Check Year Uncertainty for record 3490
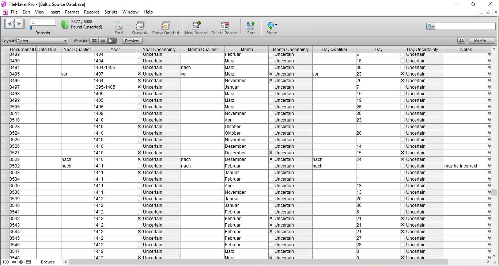This screenshot has width=499, height=266. pos(139,61)
